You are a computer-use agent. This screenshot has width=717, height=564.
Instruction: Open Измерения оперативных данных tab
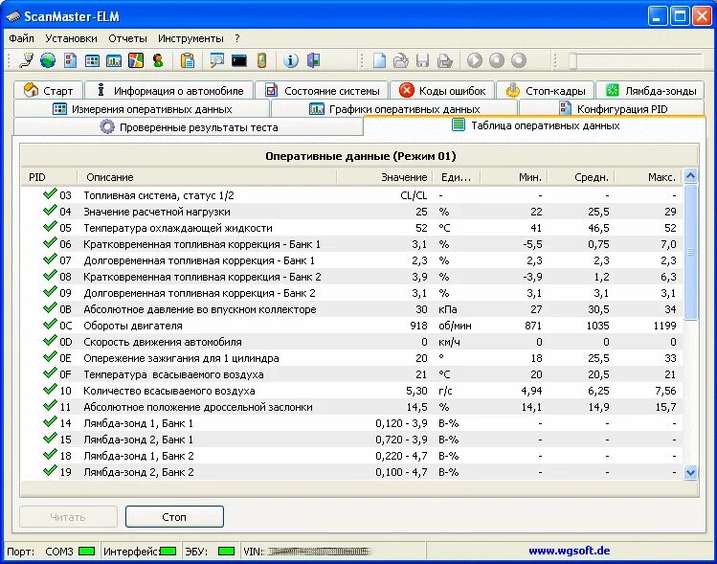[142, 109]
